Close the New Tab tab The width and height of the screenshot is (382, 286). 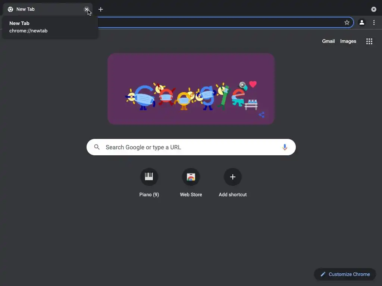click(x=87, y=9)
